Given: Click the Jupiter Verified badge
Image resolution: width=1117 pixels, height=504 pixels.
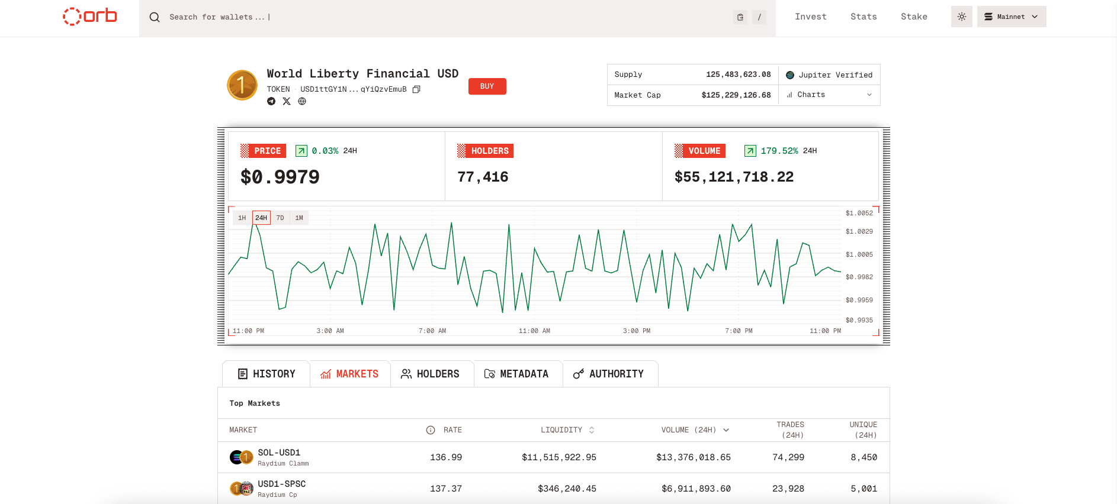Looking at the screenshot, I should 829,75.
